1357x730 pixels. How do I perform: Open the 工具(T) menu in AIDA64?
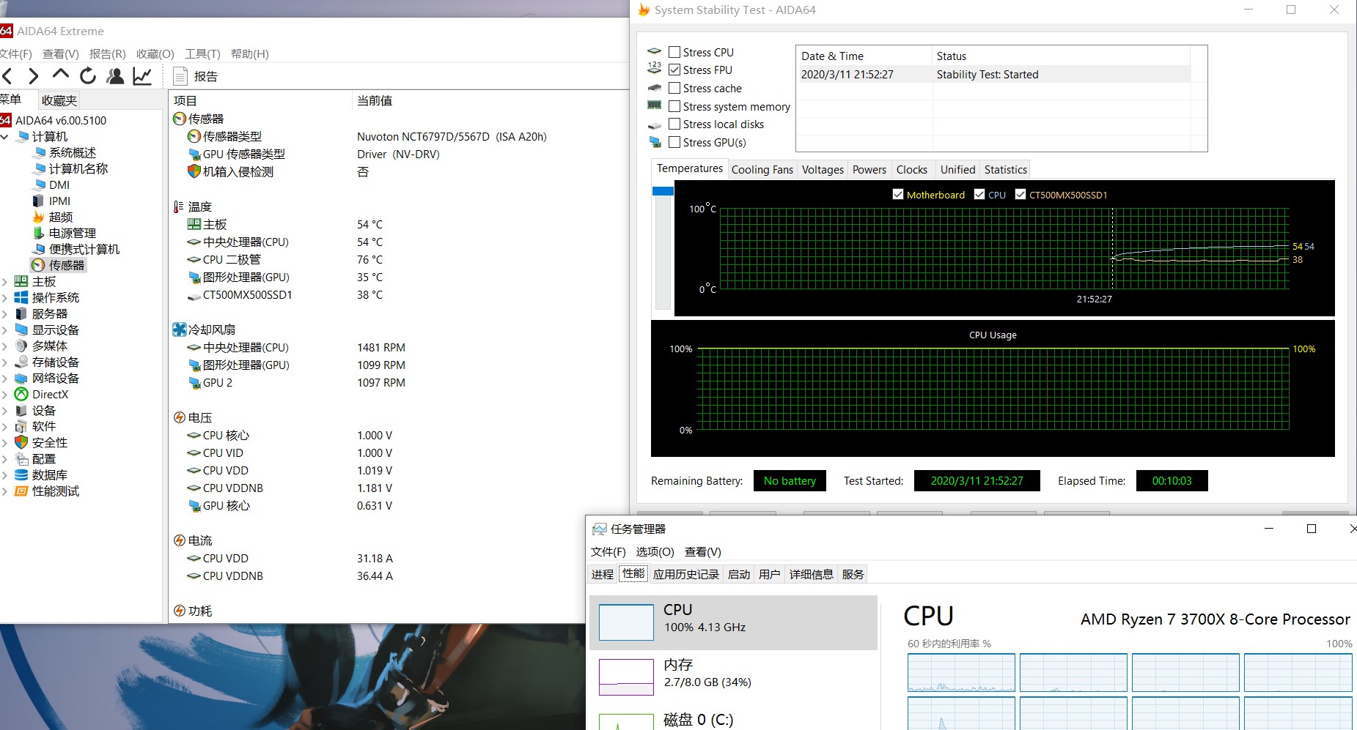[202, 53]
